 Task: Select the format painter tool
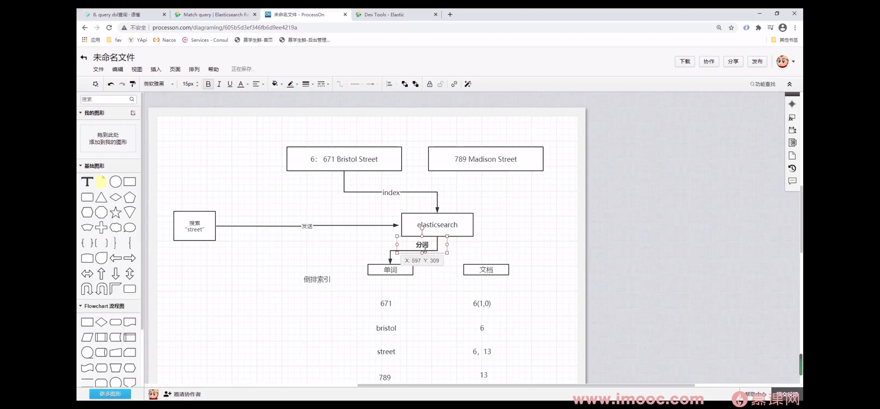point(133,84)
